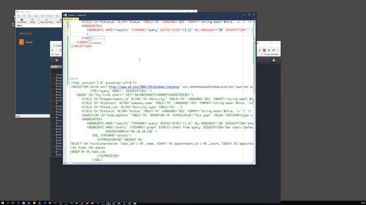Click the browser extension icon left of the red one

click(260, 50)
